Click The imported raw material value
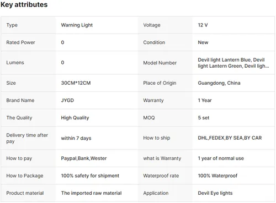 pos(91,193)
